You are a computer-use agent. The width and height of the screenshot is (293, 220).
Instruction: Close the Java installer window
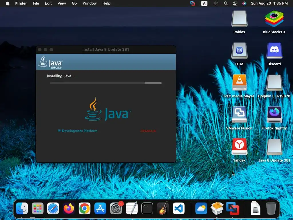tap(39, 49)
